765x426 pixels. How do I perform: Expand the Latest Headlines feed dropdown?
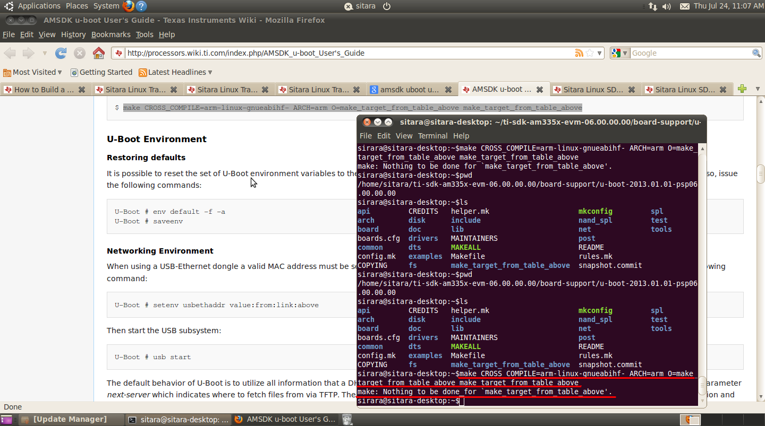175,72
